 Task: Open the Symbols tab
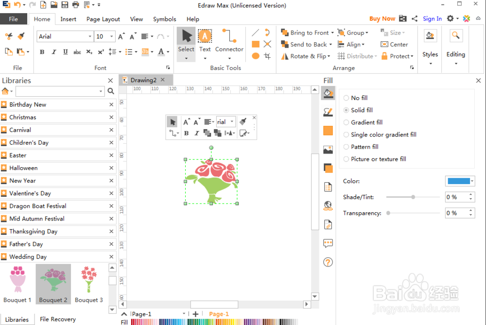pos(165,19)
